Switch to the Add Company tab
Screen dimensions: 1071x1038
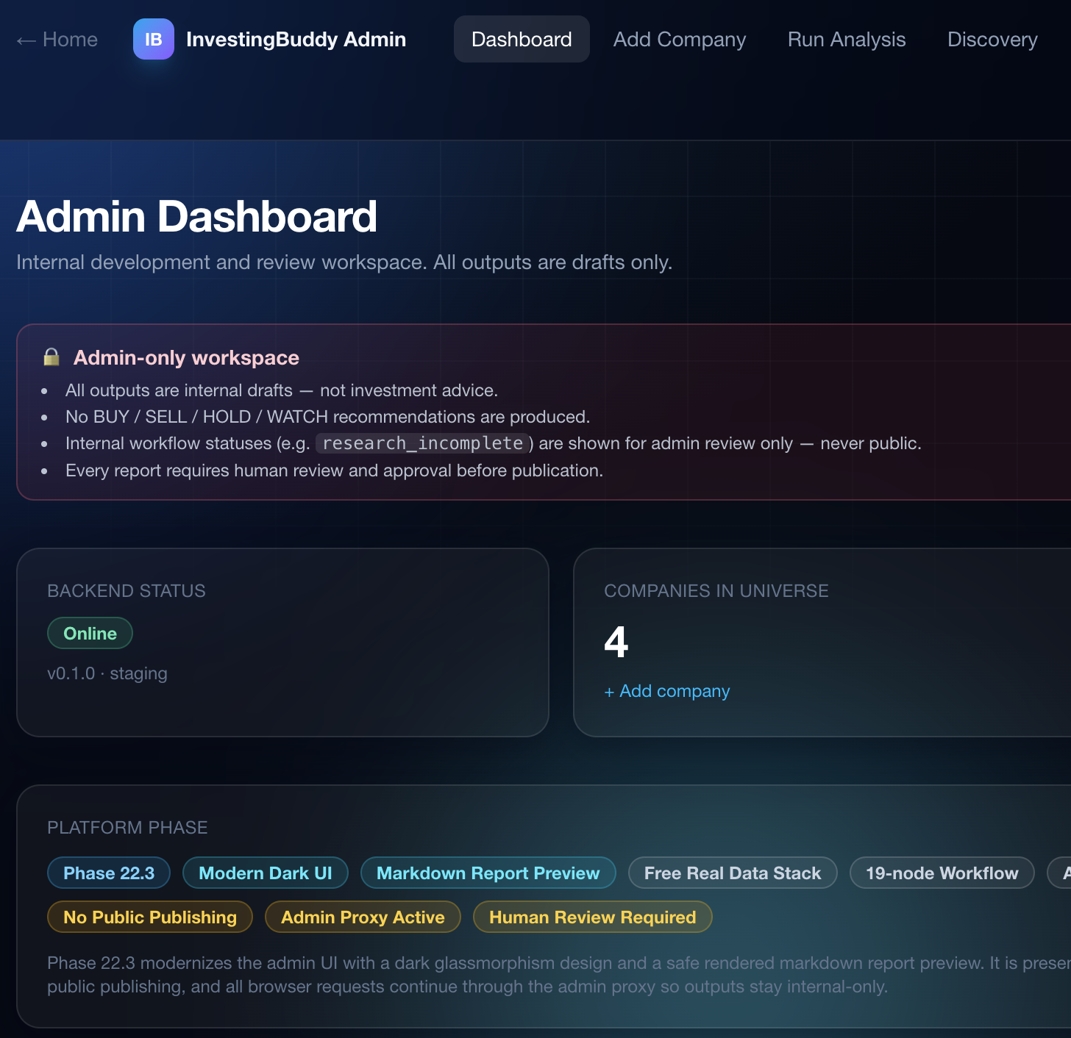coord(680,39)
